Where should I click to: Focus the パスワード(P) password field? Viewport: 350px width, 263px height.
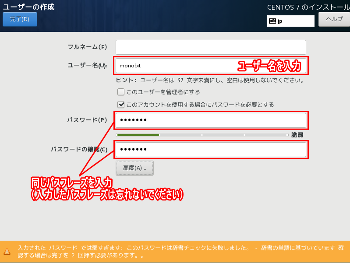point(211,120)
